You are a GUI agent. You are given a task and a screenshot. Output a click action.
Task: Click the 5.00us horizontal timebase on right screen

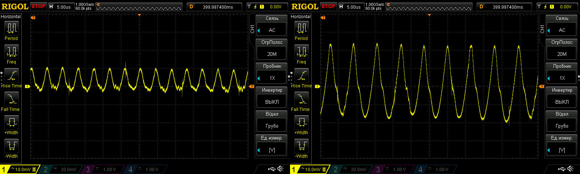tap(351, 7)
